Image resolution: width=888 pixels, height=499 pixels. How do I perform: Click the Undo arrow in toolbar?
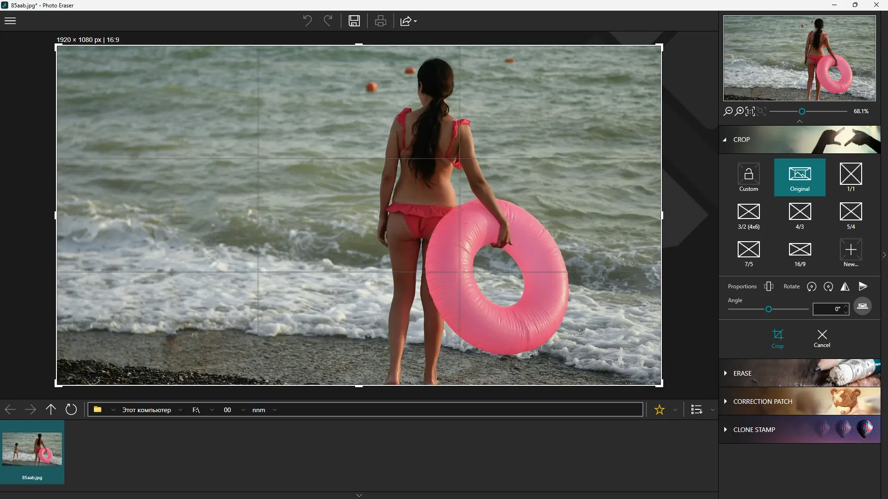(307, 21)
